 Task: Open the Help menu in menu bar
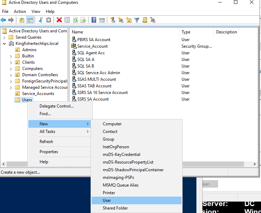click(50, 11)
